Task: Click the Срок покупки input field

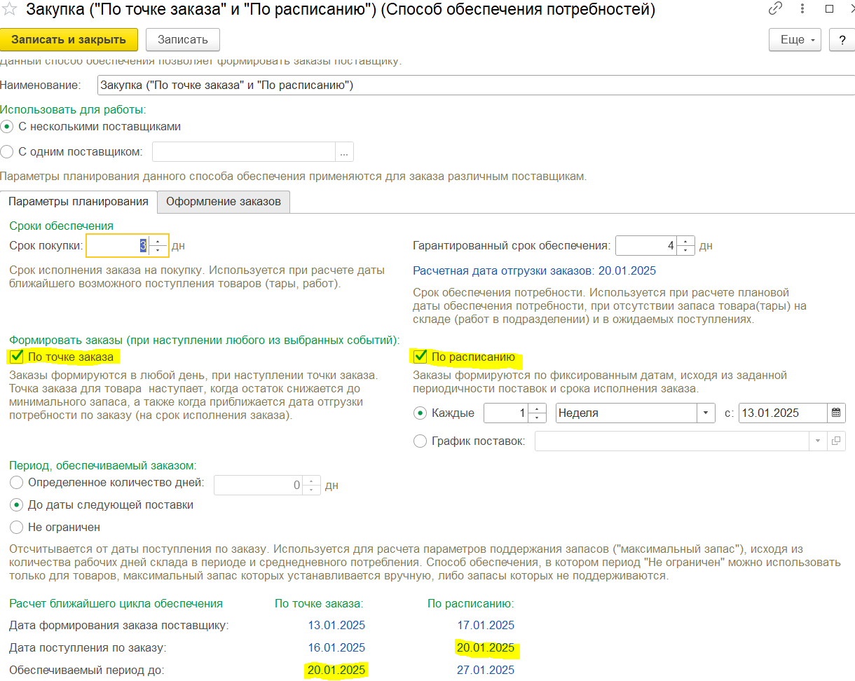Action: (118, 245)
